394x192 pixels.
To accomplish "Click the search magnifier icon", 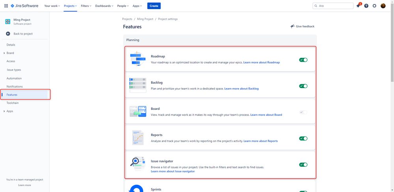I will (x=316, y=6).
